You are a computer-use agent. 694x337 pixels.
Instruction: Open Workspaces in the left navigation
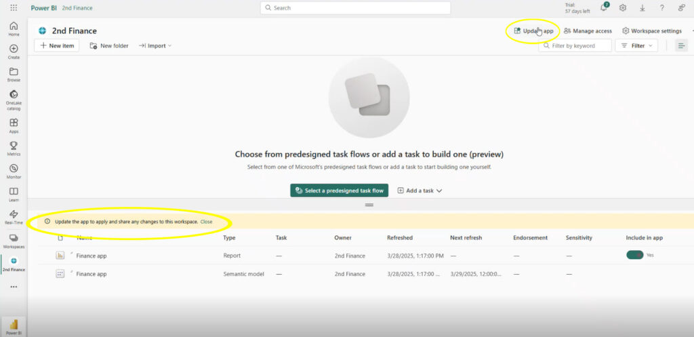point(14,241)
